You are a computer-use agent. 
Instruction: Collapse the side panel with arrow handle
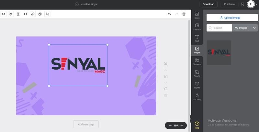[x=191, y=119]
